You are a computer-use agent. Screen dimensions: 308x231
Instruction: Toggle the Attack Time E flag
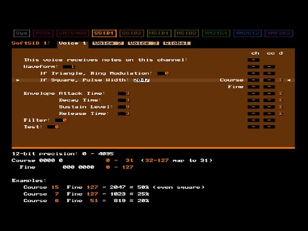281,94
